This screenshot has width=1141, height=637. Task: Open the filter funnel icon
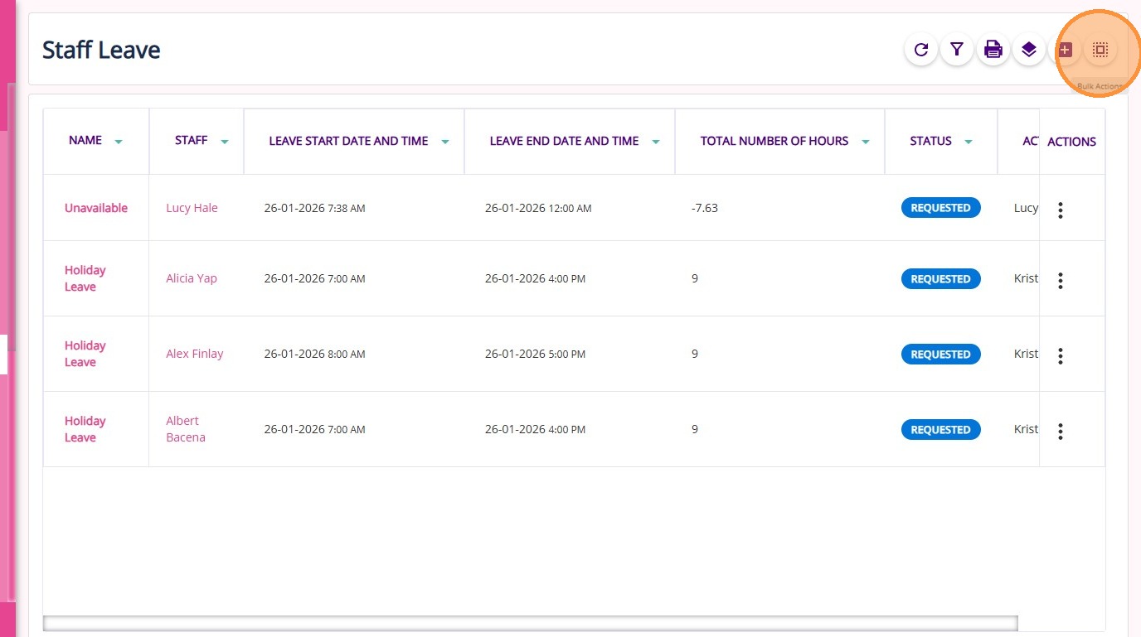pos(957,50)
